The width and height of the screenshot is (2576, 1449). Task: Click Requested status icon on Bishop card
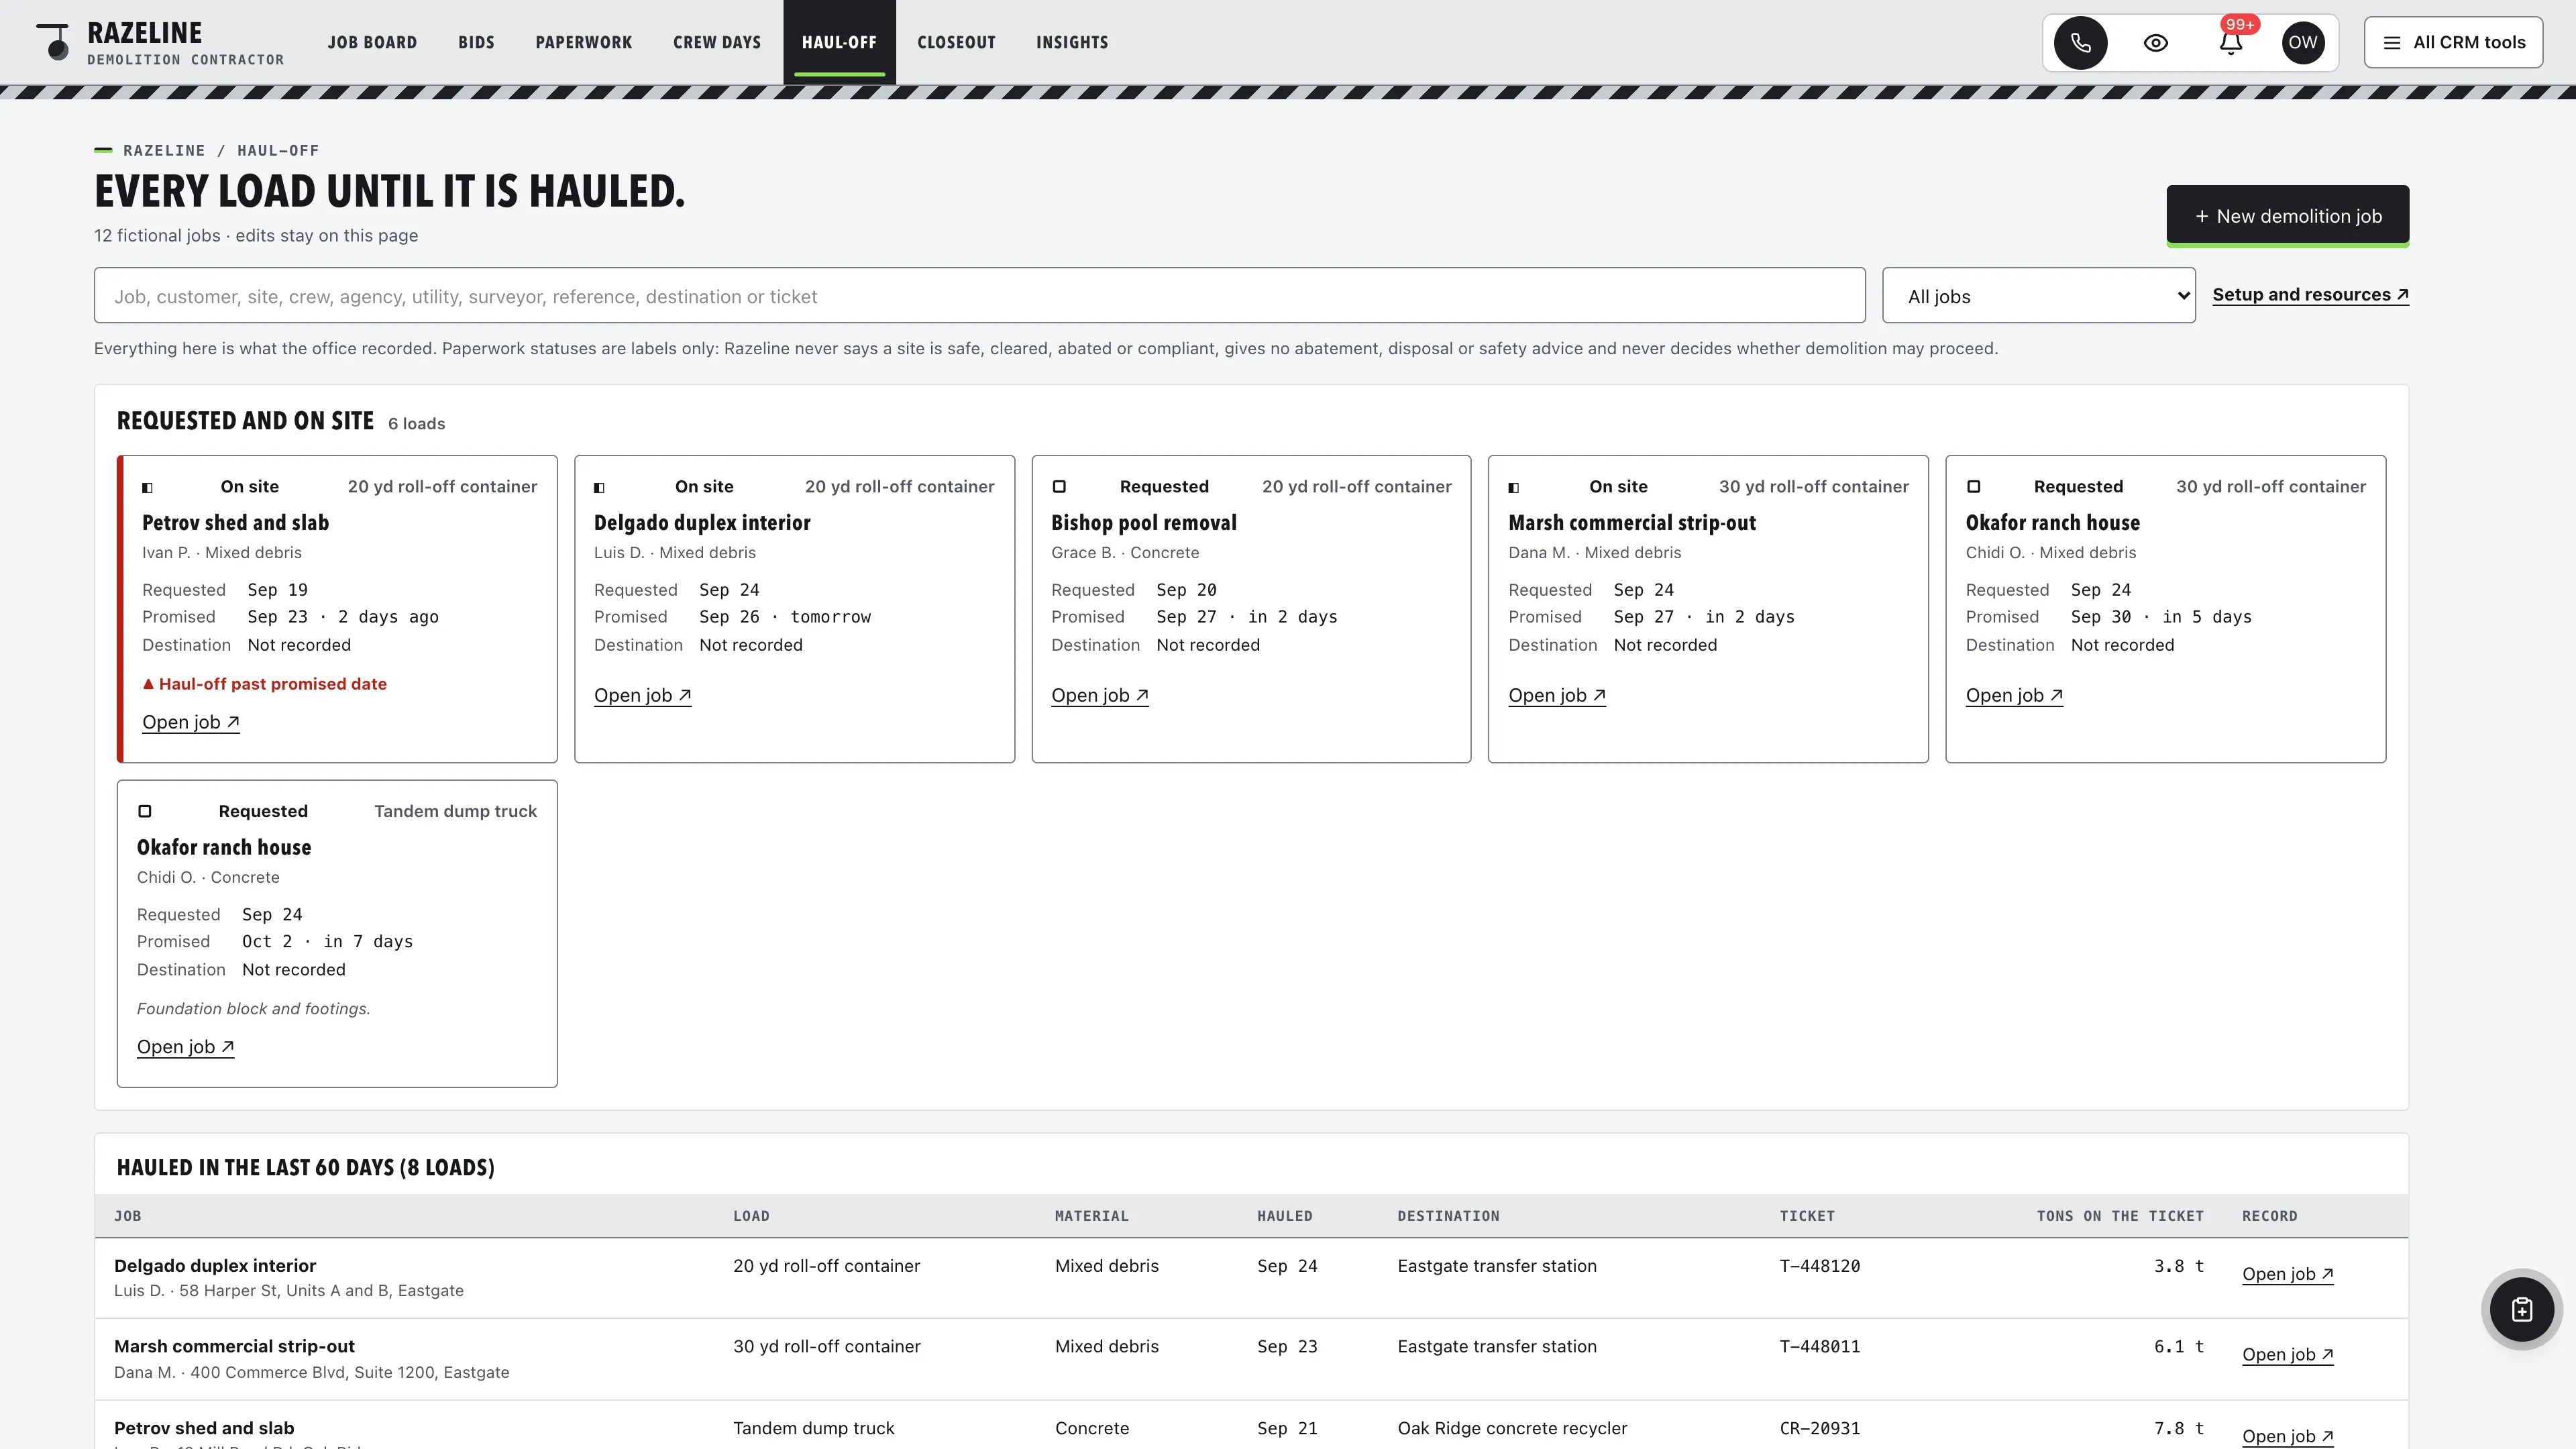point(1059,487)
